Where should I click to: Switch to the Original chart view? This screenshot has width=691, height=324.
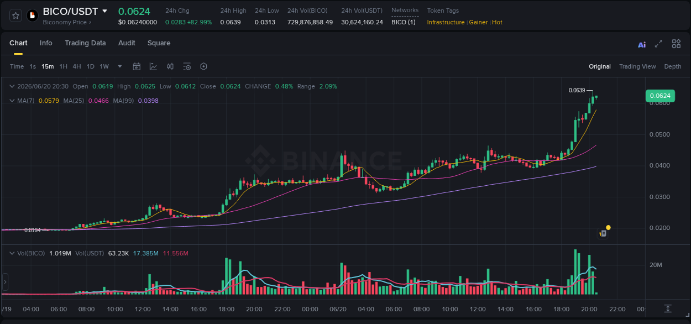[600, 66]
